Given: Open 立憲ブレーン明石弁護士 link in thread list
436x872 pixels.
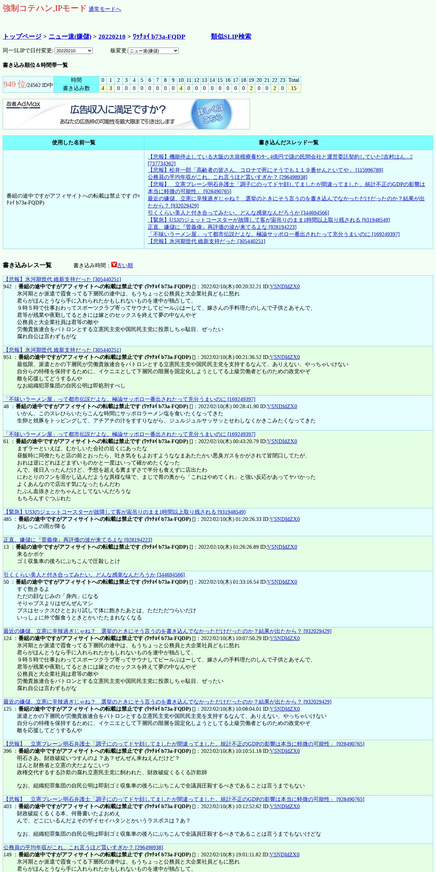Looking at the screenshot, I should [x=286, y=188].
